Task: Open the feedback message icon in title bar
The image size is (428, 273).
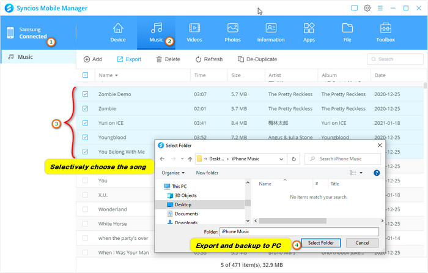Action: coord(354,8)
